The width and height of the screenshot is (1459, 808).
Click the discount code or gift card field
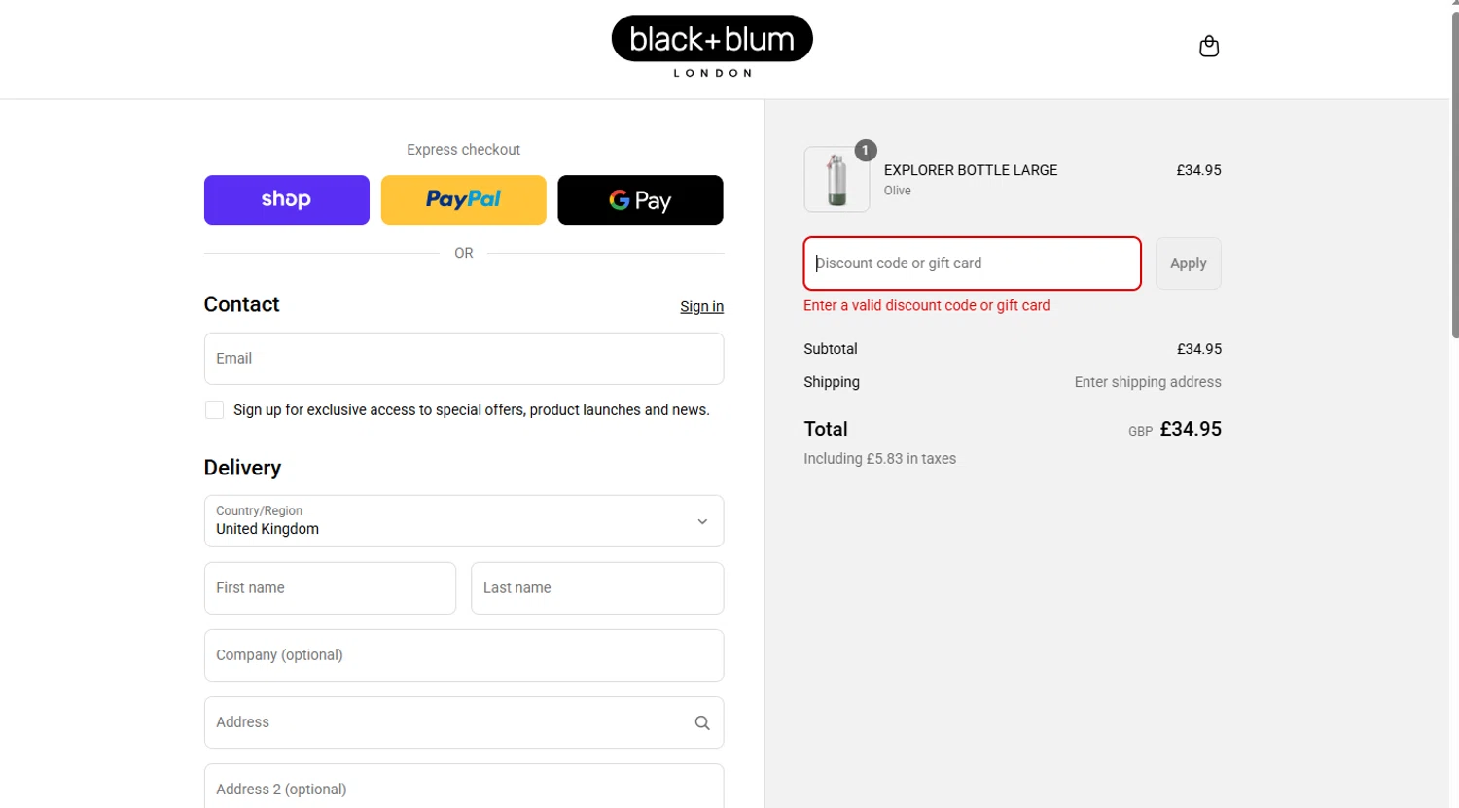972,263
